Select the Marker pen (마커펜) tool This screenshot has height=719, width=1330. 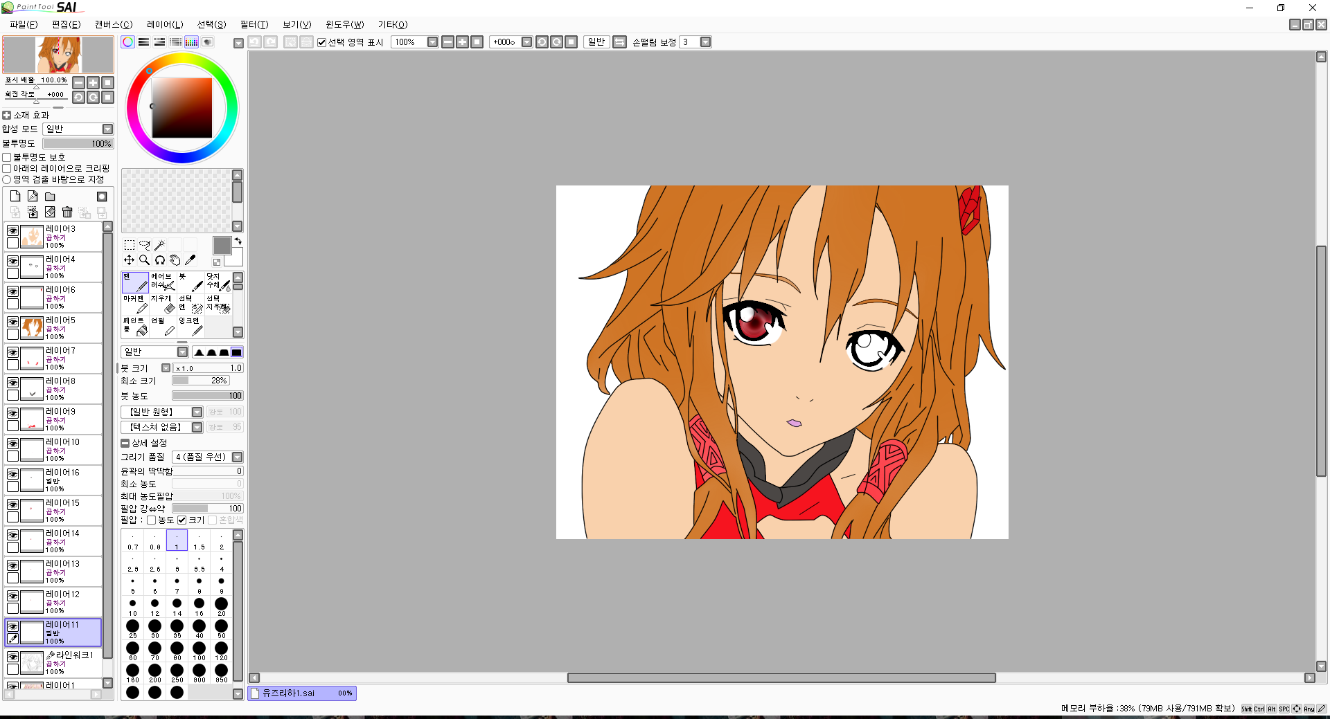coord(135,304)
